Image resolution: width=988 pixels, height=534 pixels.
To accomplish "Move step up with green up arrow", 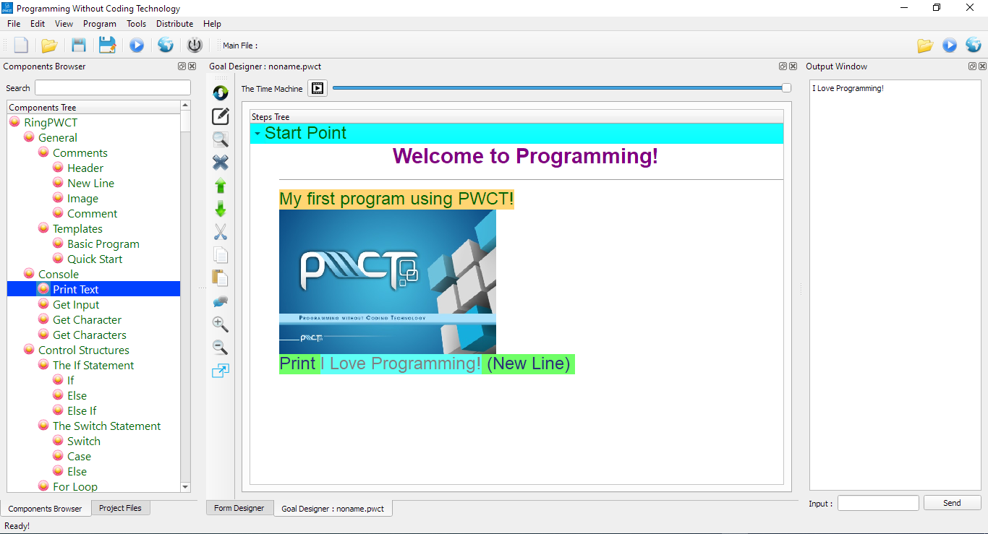I will pyautogui.click(x=221, y=186).
